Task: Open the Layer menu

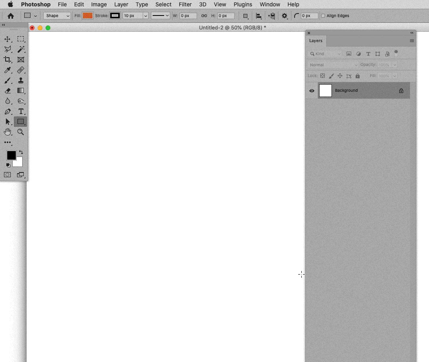Action: 121,4
